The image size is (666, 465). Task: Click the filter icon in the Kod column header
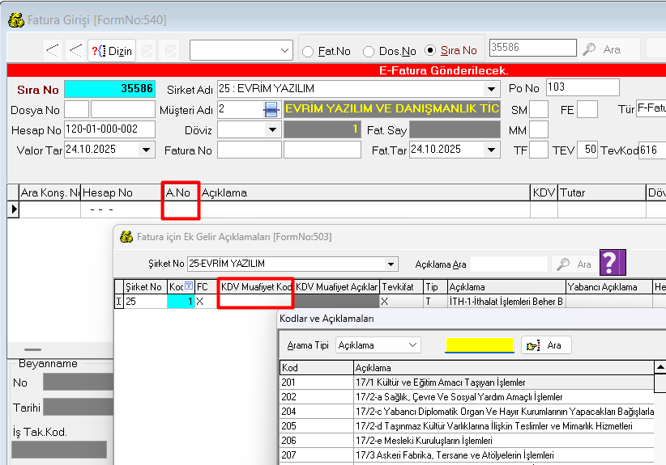(189, 286)
